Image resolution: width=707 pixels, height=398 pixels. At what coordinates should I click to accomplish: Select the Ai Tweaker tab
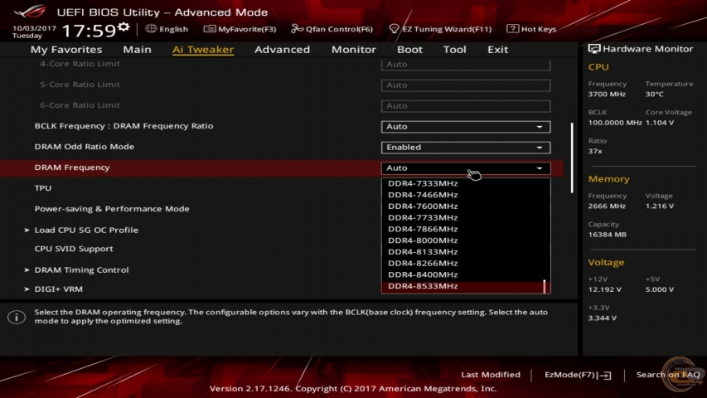tap(203, 49)
